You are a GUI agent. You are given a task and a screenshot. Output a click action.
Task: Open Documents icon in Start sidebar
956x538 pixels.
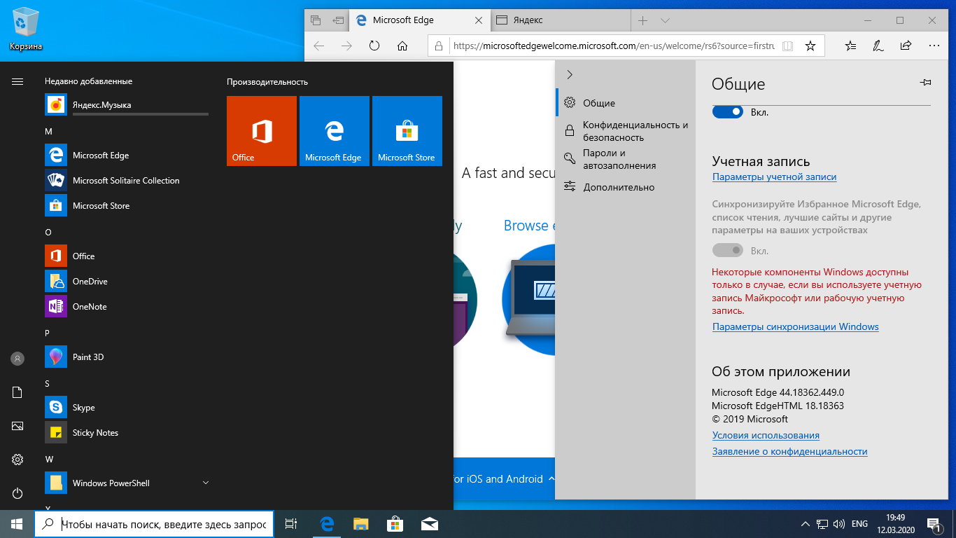pos(17,392)
